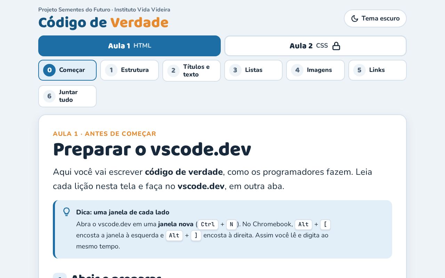The image size is (445, 278).
Task: Click the bold janela nova text
Action: tap(176, 224)
